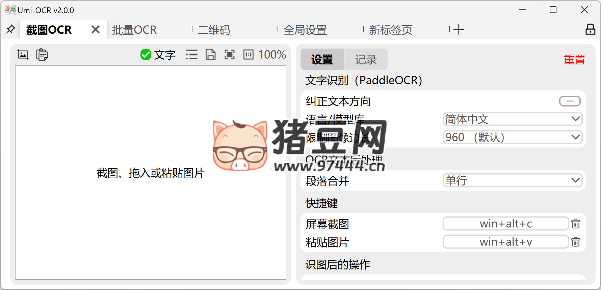Click the screenshot capture icon
Viewport: 601px width, 290px height.
(23, 55)
